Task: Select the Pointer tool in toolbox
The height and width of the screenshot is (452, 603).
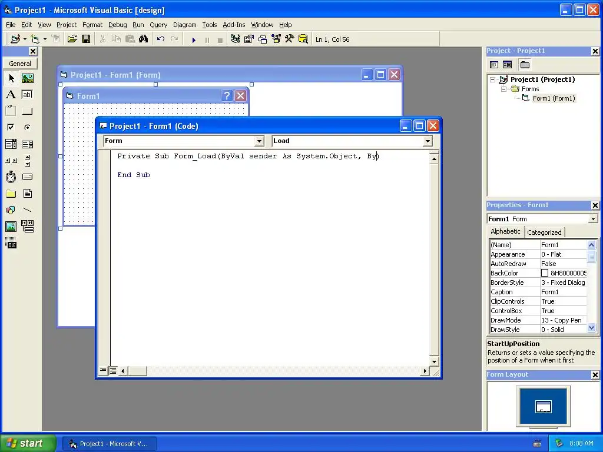Action: (11, 78)
